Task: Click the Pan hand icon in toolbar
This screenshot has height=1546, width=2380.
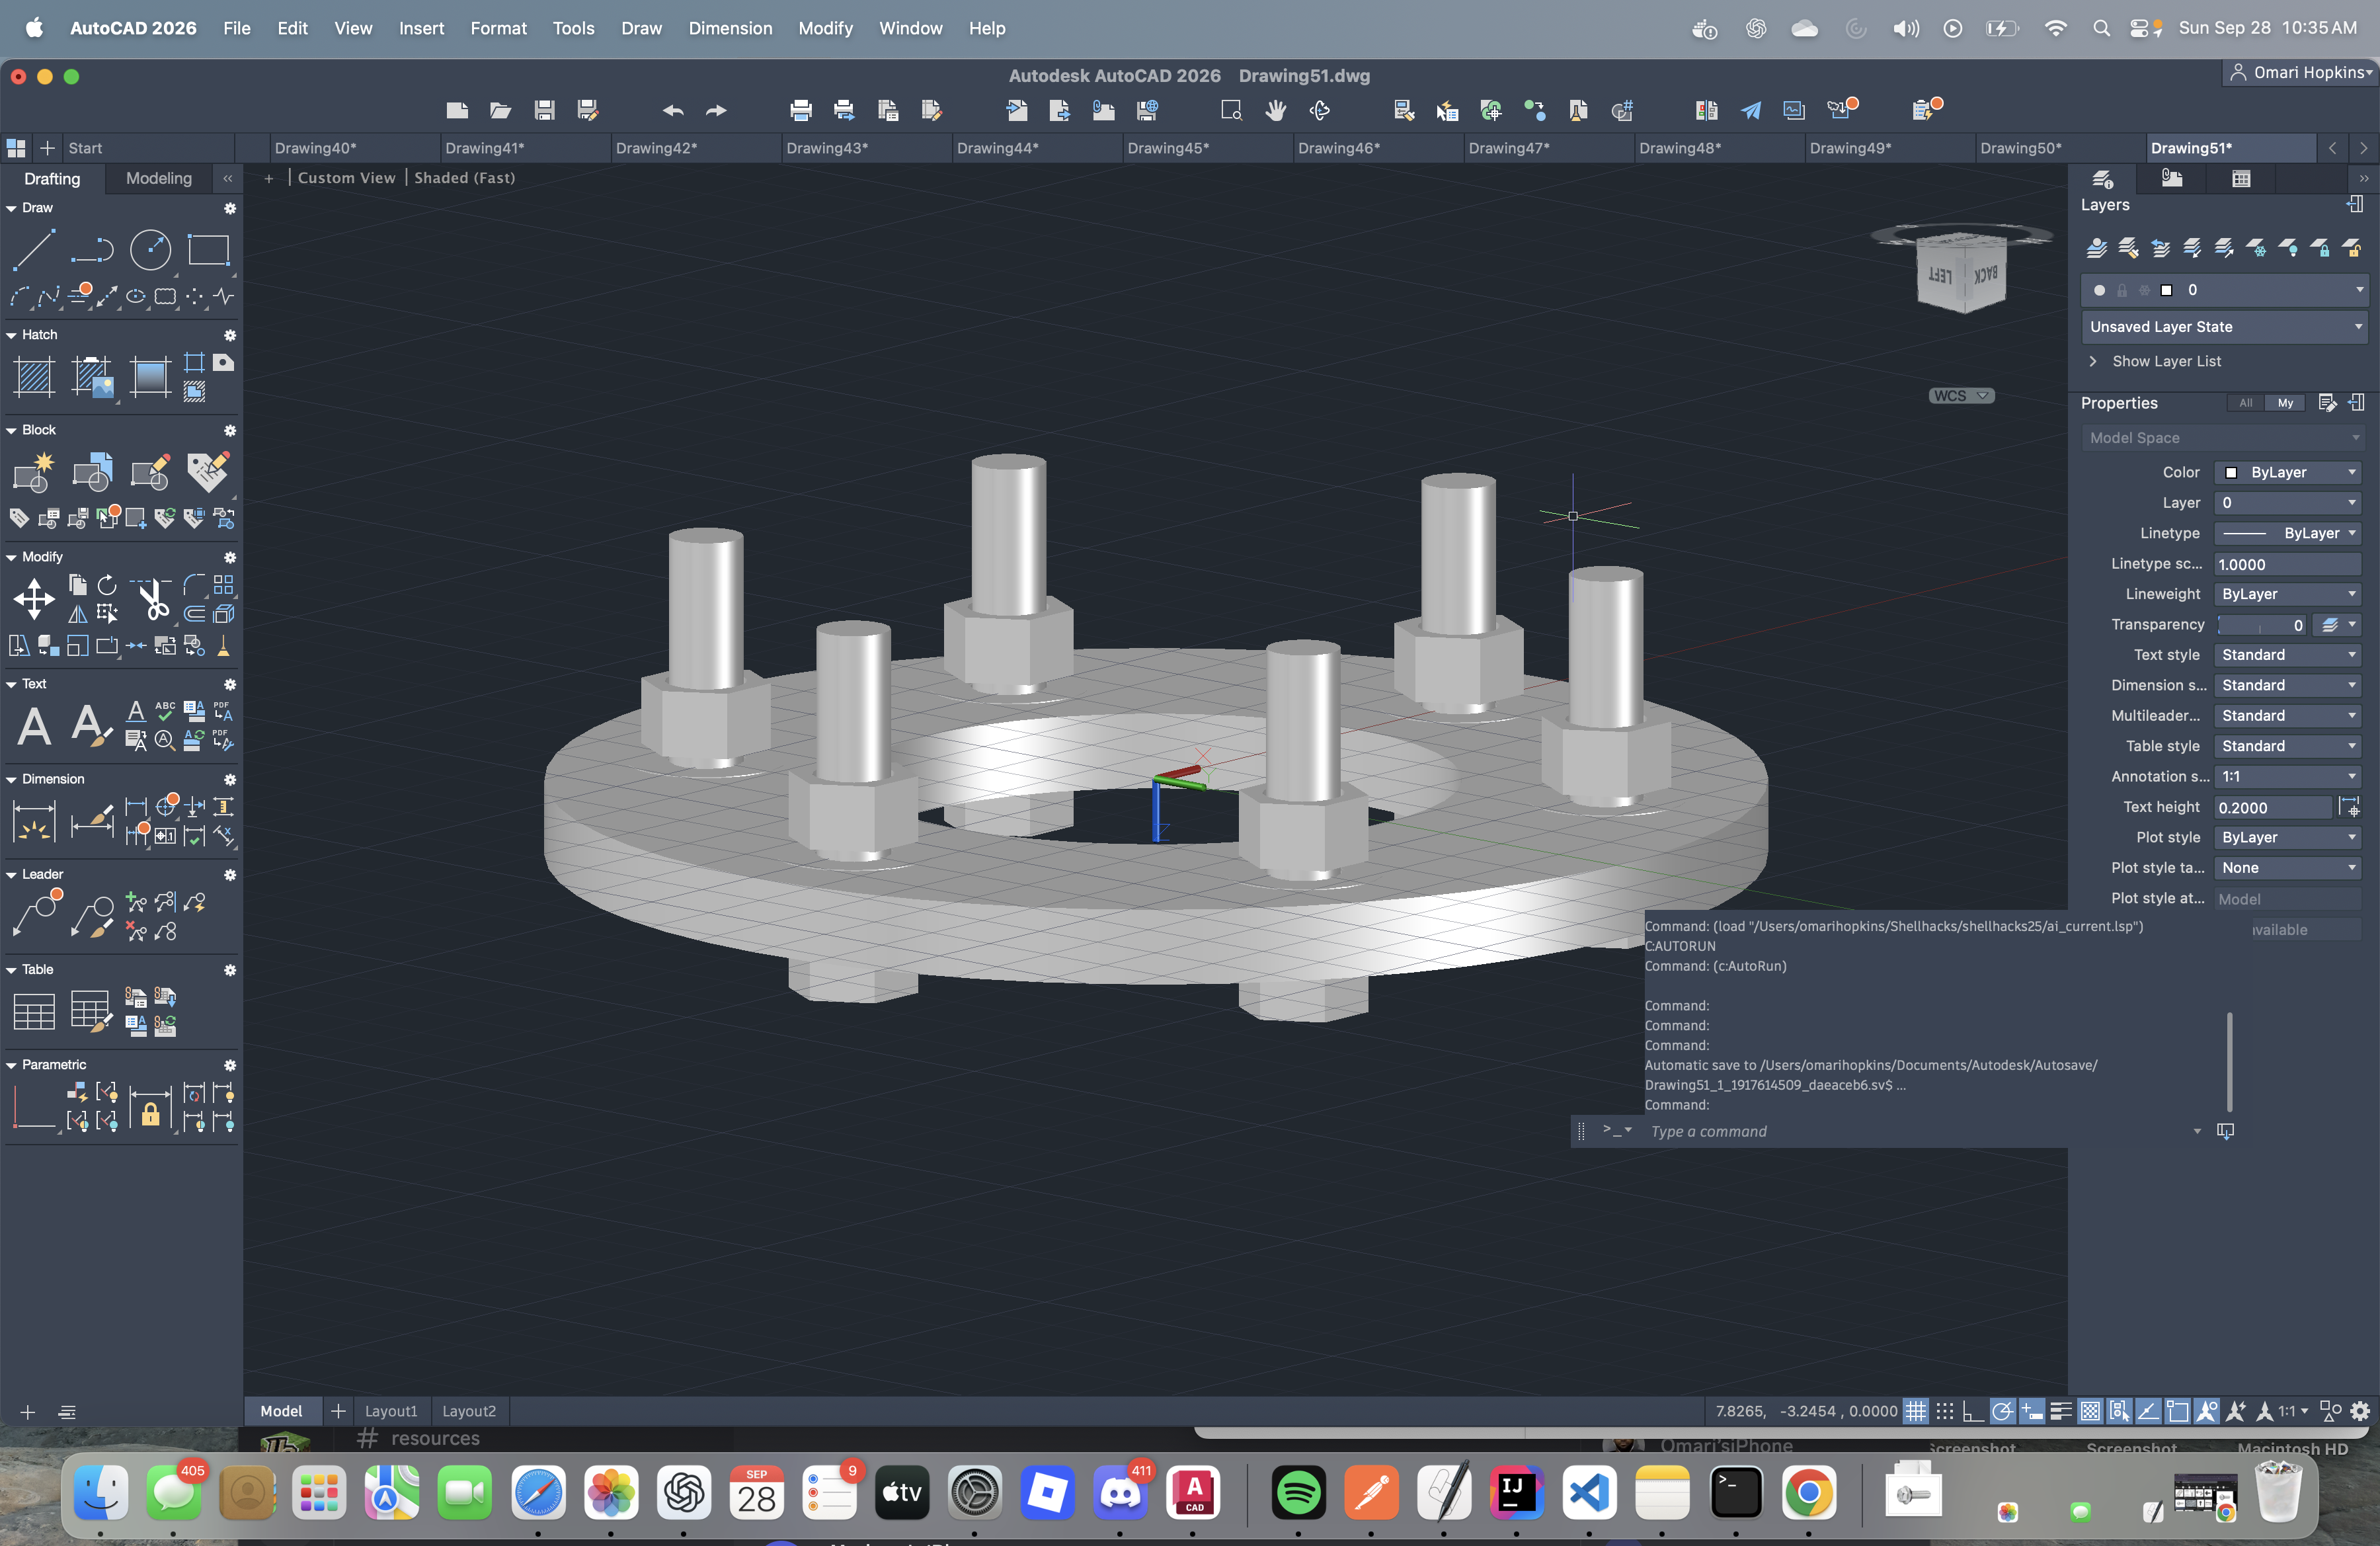Action: coord(1275,110)
